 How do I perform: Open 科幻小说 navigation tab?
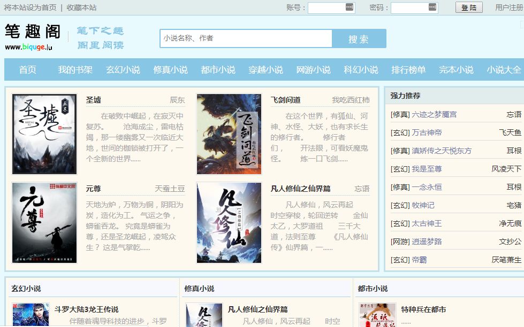361,70
